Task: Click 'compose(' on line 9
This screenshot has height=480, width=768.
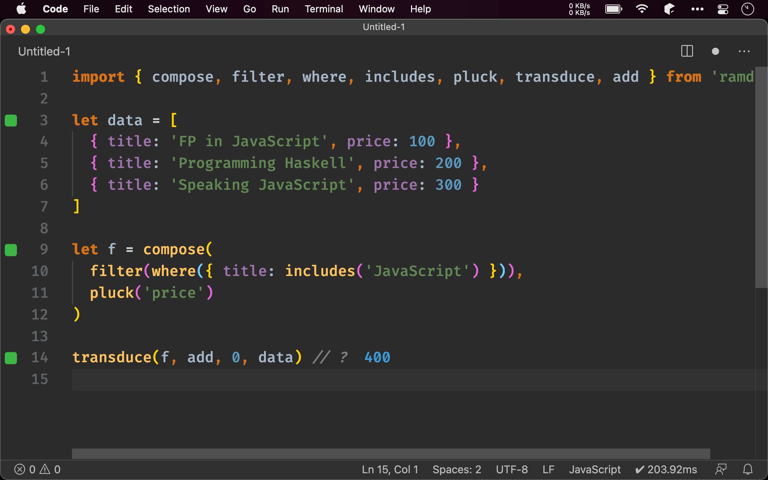Action: pyautogui.click(x=178, y=250)
